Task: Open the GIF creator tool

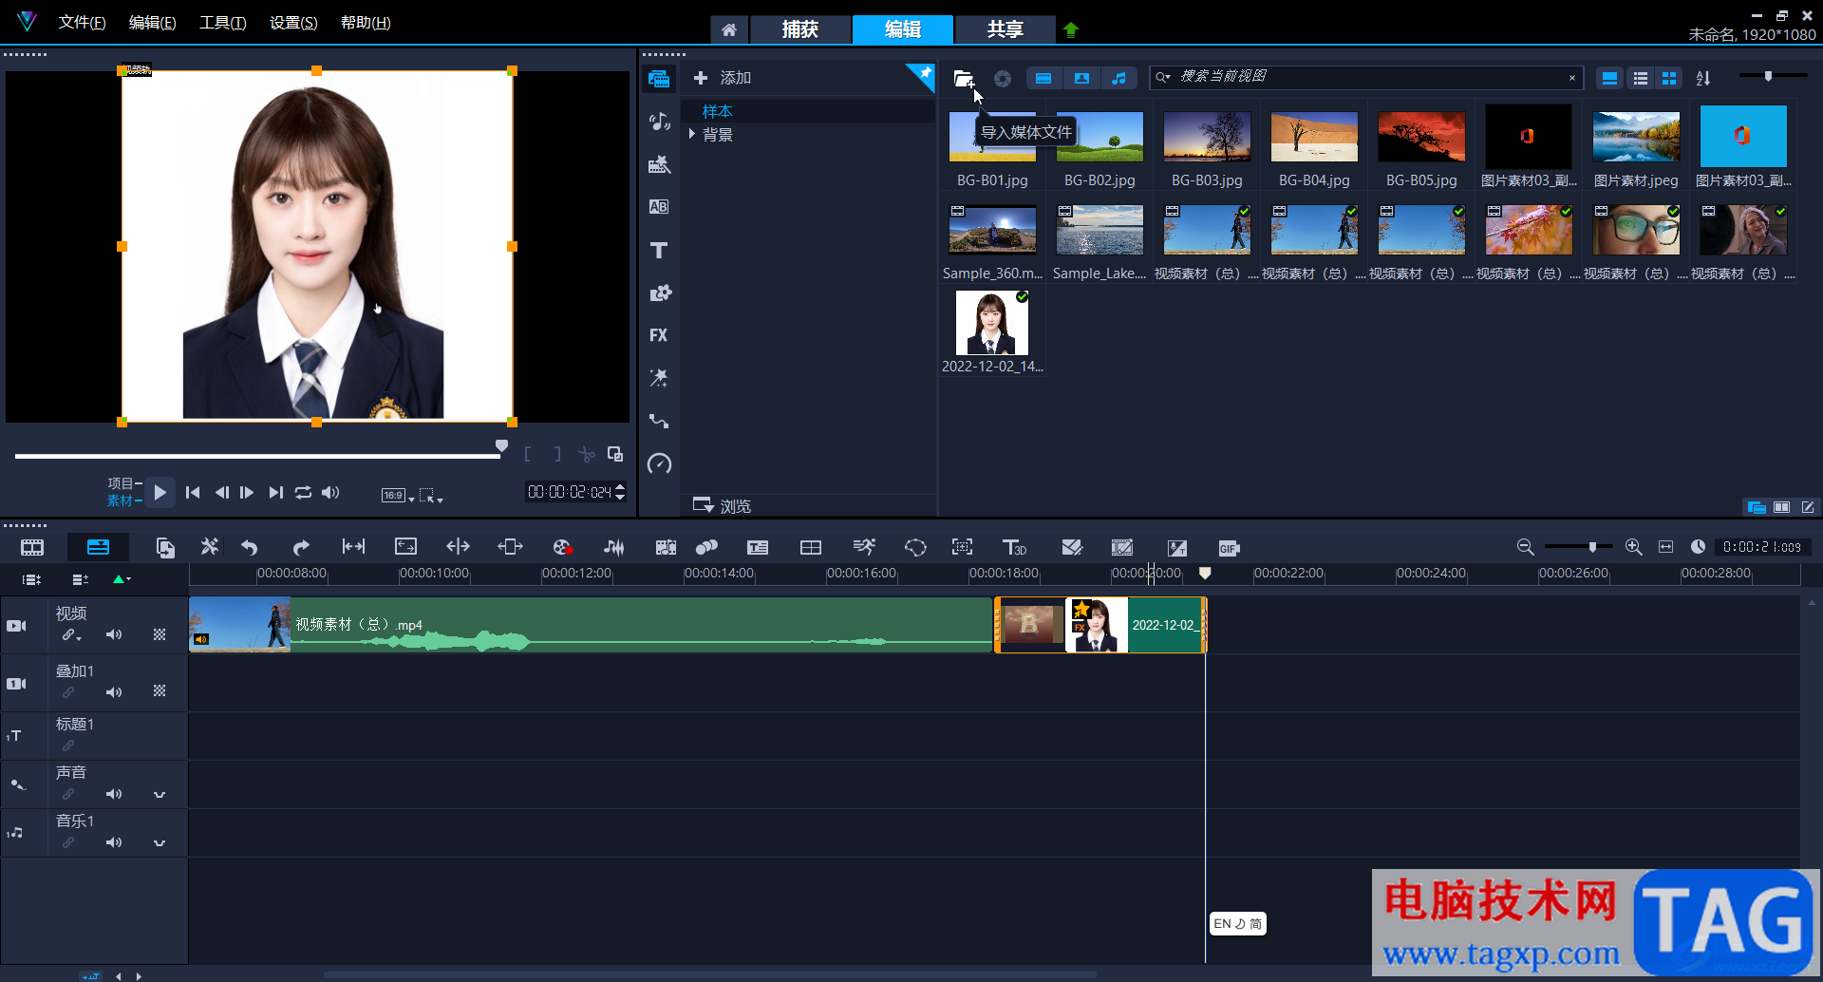Action: tap(1229, 548)
